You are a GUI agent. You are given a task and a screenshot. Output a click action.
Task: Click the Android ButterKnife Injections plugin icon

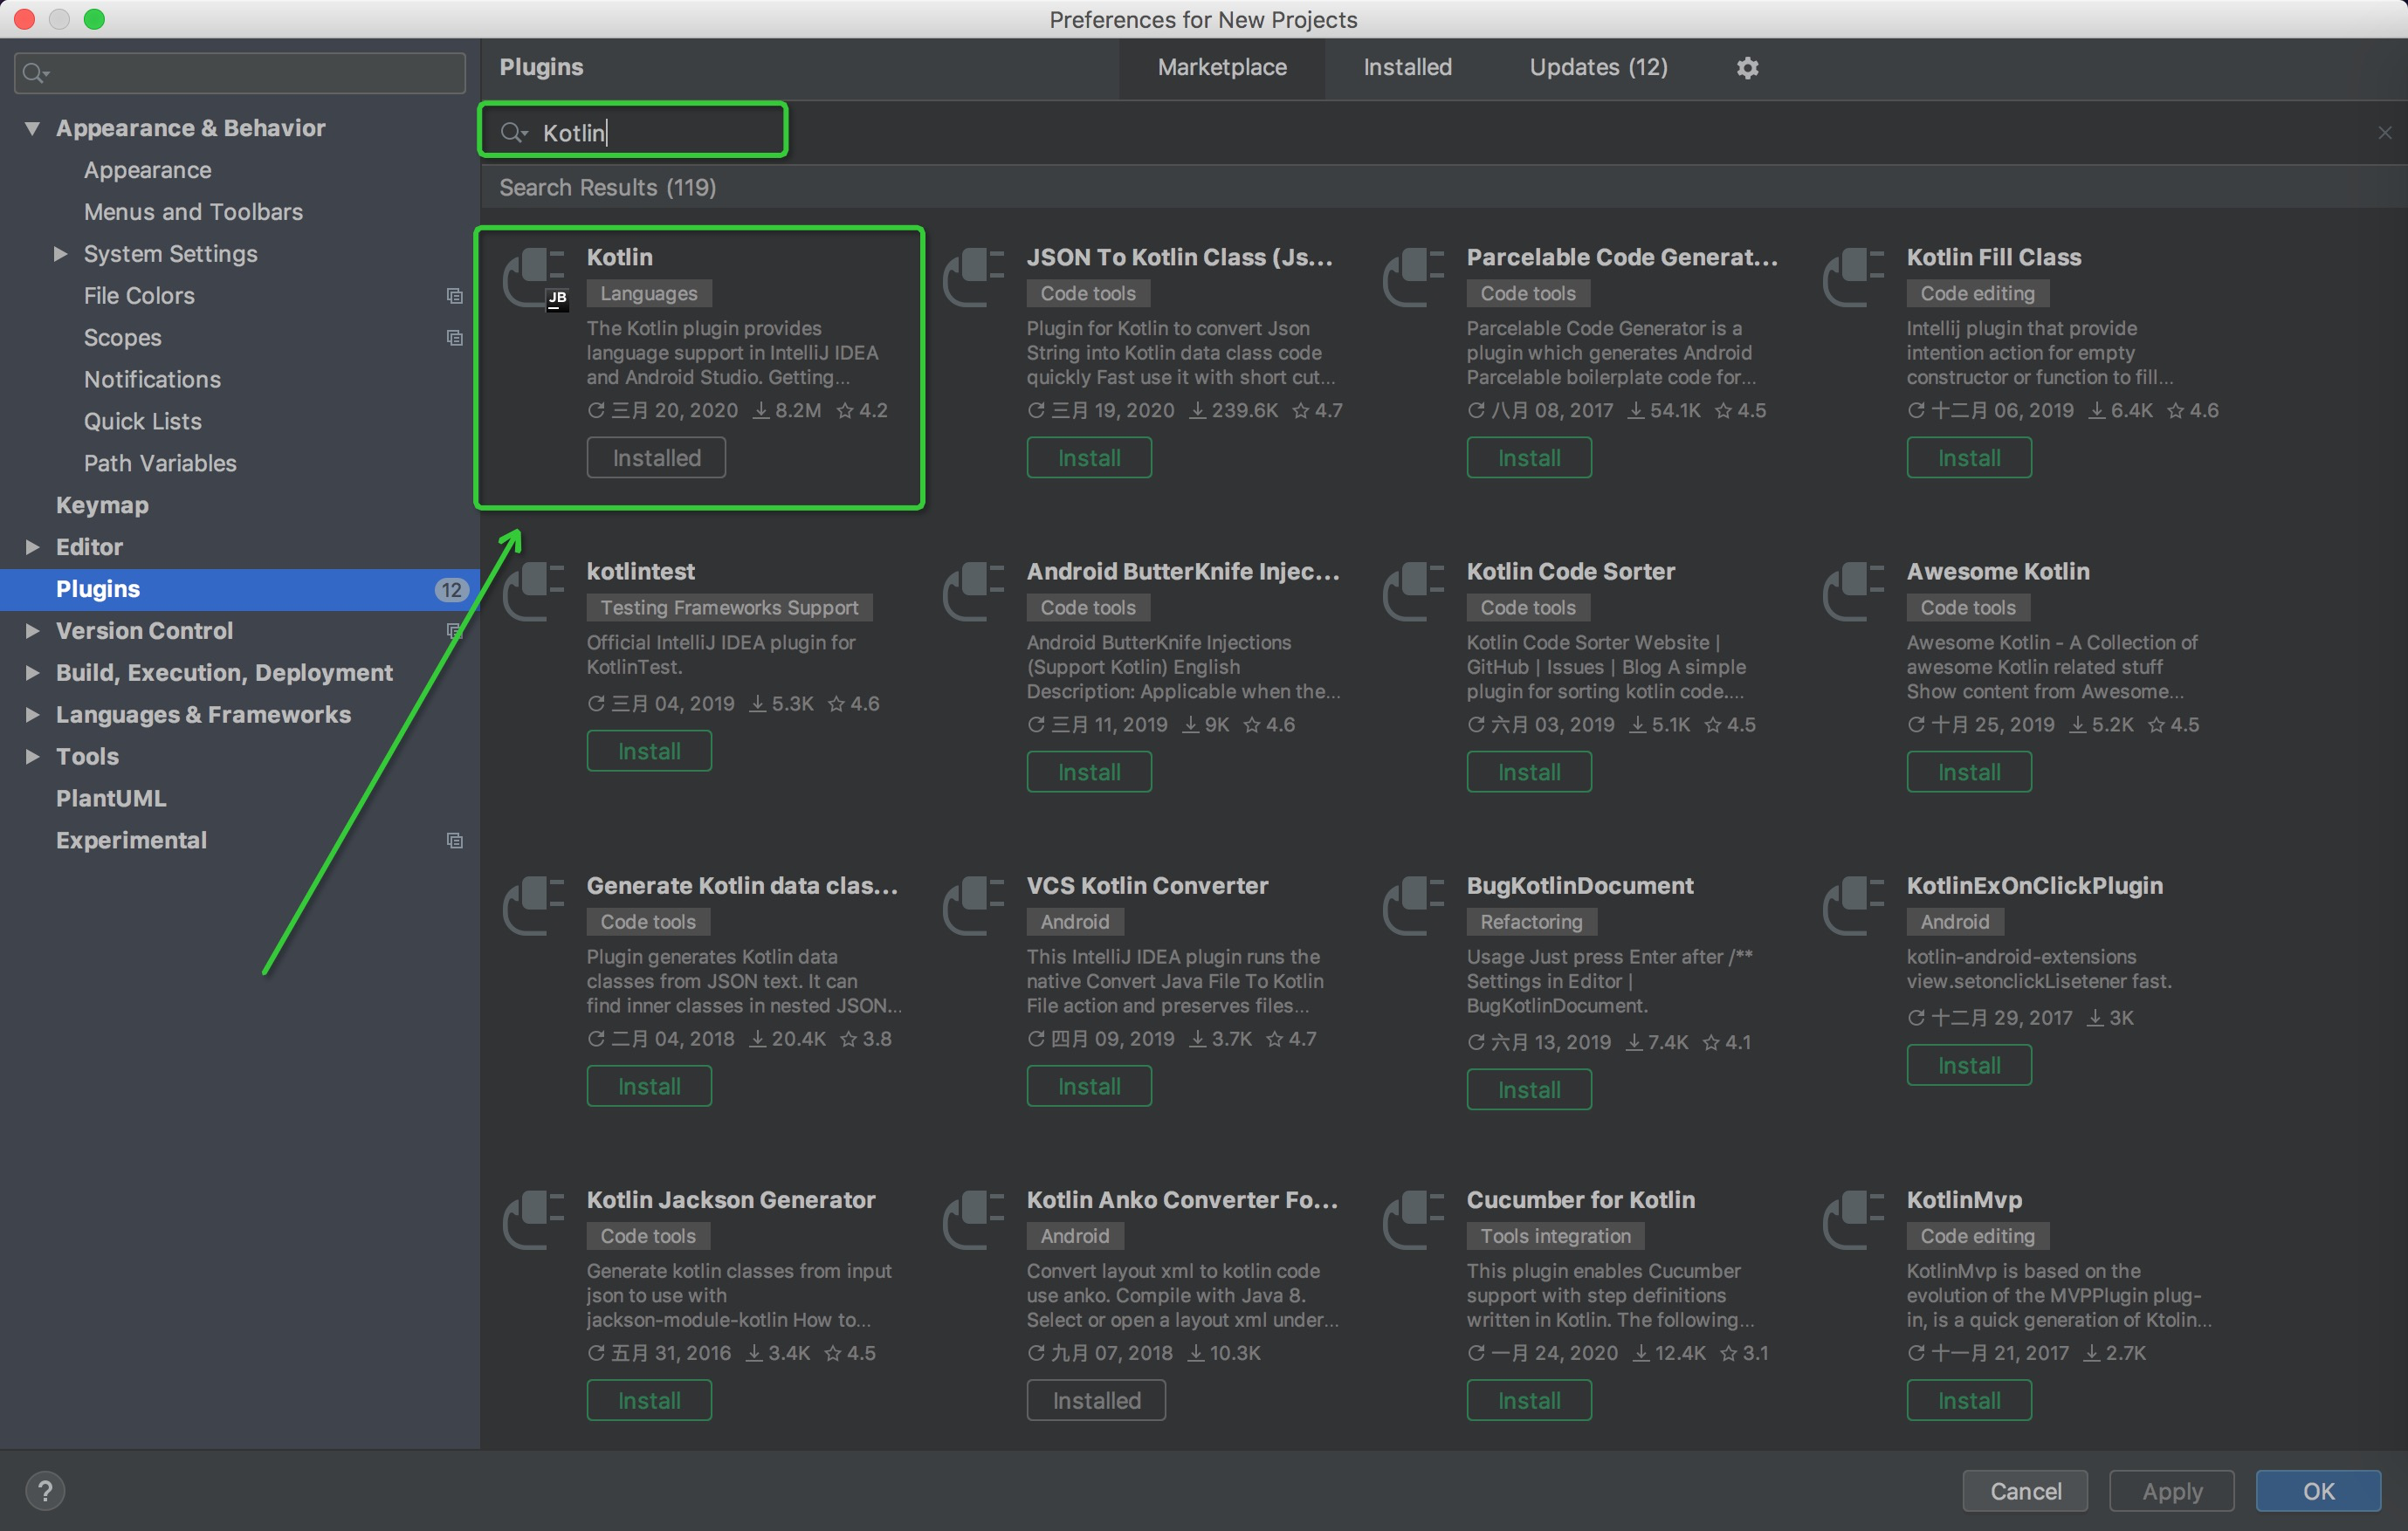coord(974,591)
